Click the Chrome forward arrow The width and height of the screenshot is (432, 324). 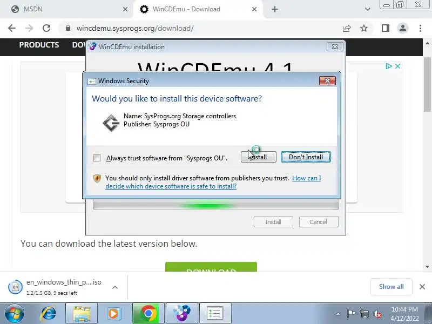click(x=29, y=28)
